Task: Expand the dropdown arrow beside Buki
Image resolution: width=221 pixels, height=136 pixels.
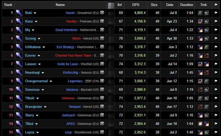Action: [x=35, y=13]
